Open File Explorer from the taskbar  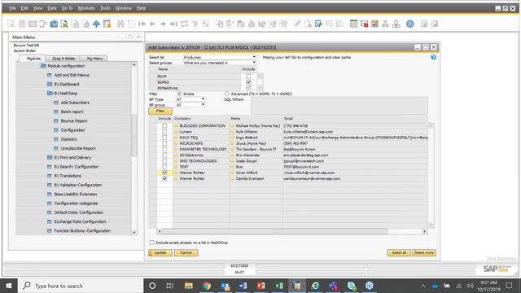189,286
